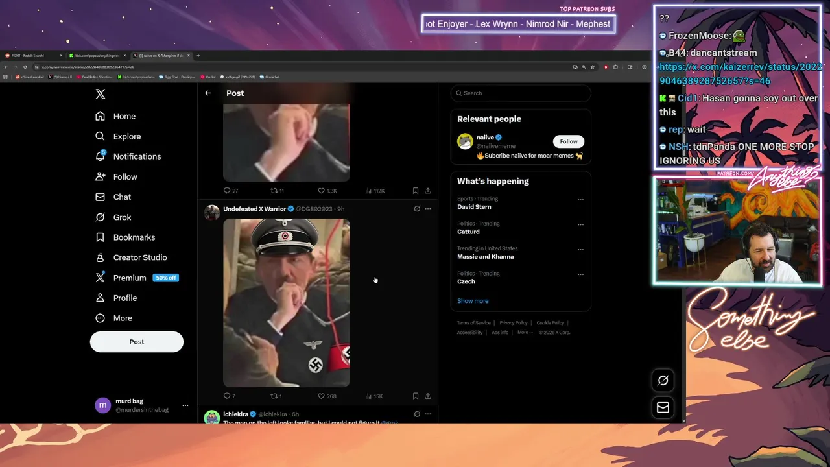830x467 pixels.
Task: Open options dots for Catturd trend
Action: pos(580,224)
